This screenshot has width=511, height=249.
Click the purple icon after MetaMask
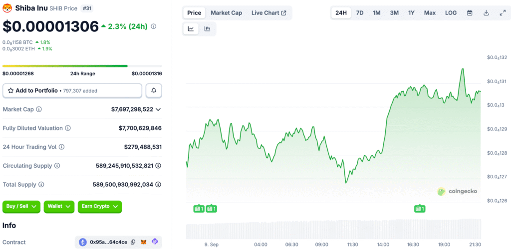tap(155, 242)
